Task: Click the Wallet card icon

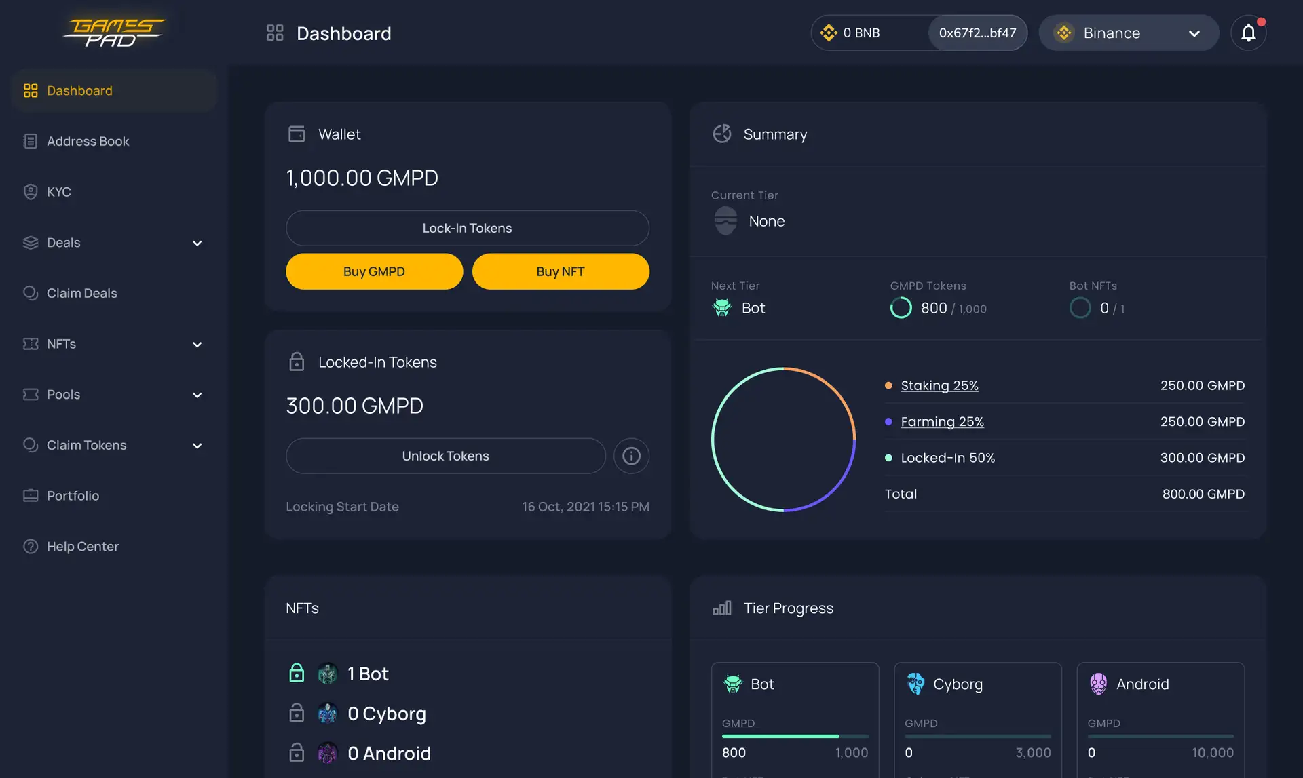Action: 297,134
